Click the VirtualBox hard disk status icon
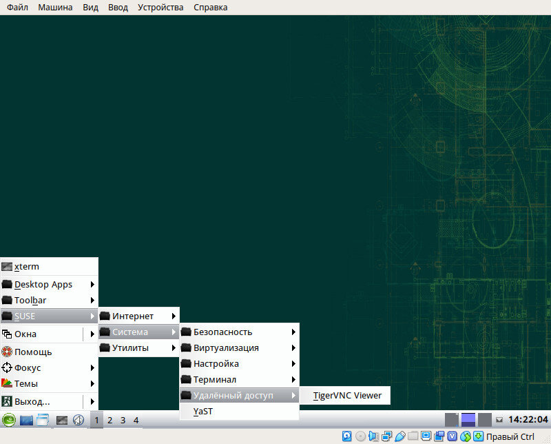 347,436
